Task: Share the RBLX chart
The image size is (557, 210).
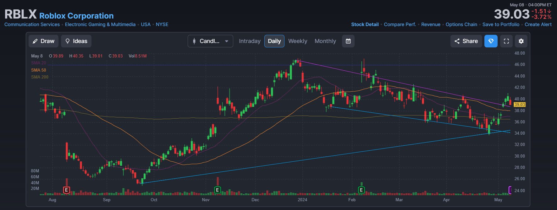Action: 466,41
